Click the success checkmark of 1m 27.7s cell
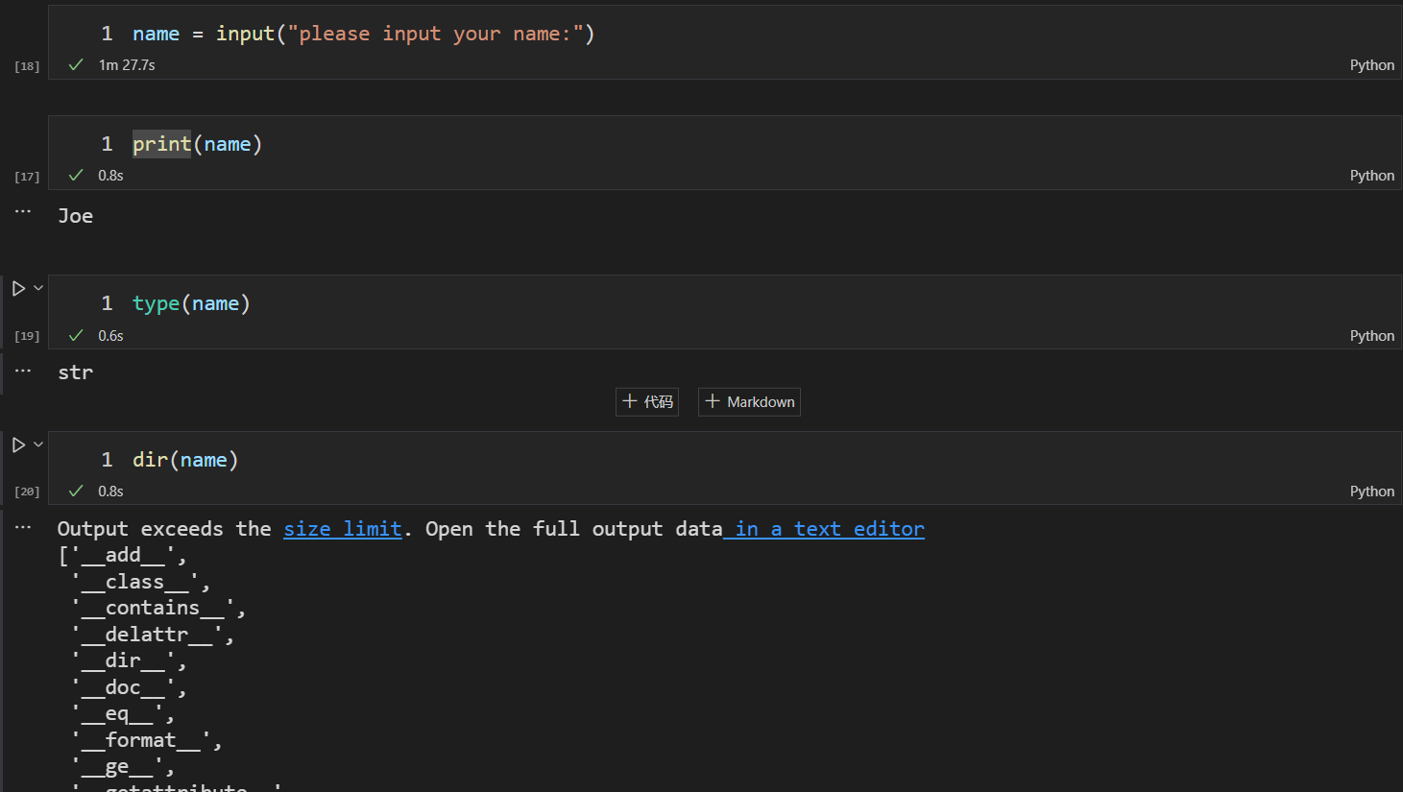 (x=76, y=65)
